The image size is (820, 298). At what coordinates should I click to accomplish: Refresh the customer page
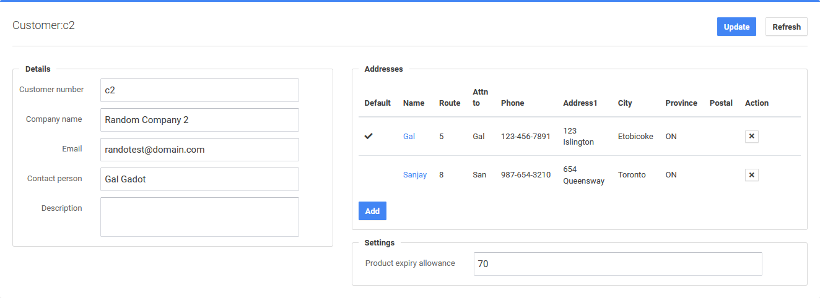tap(786, 27)
